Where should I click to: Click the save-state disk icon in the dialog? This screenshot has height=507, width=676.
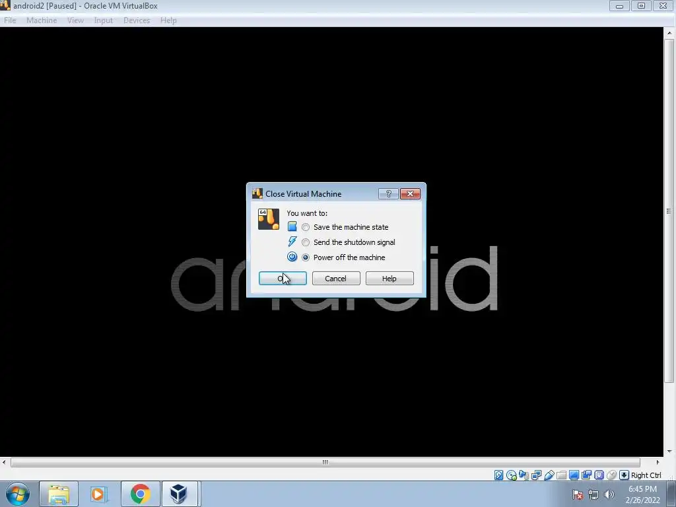pyautogui.click(x=292, y=226)
